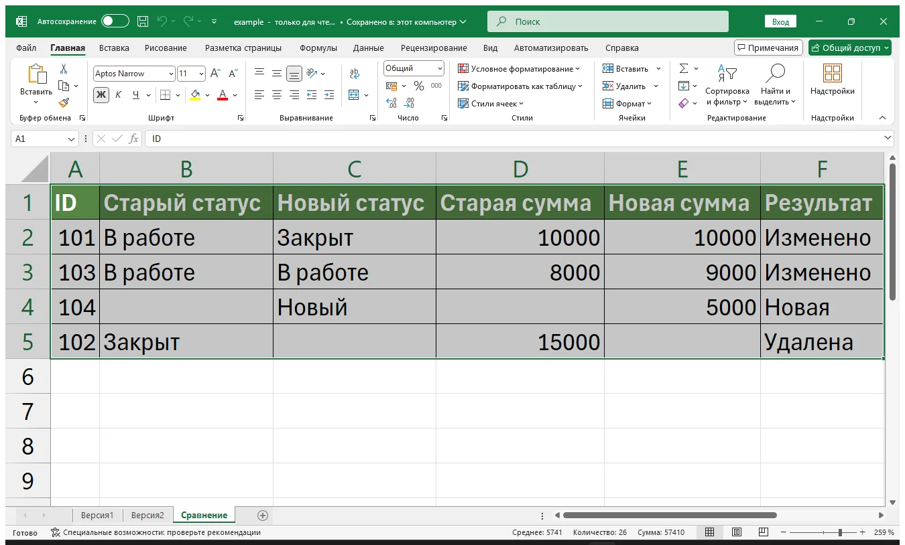Open the Файл menu
This screenshot has height=545, width=905.
(26, 48)
